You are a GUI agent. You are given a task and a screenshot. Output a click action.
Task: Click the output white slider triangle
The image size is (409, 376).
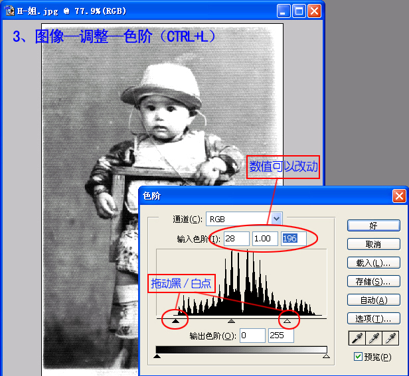click(326, 356)
